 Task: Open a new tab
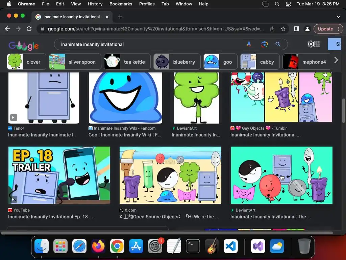[x=120, y=17]
